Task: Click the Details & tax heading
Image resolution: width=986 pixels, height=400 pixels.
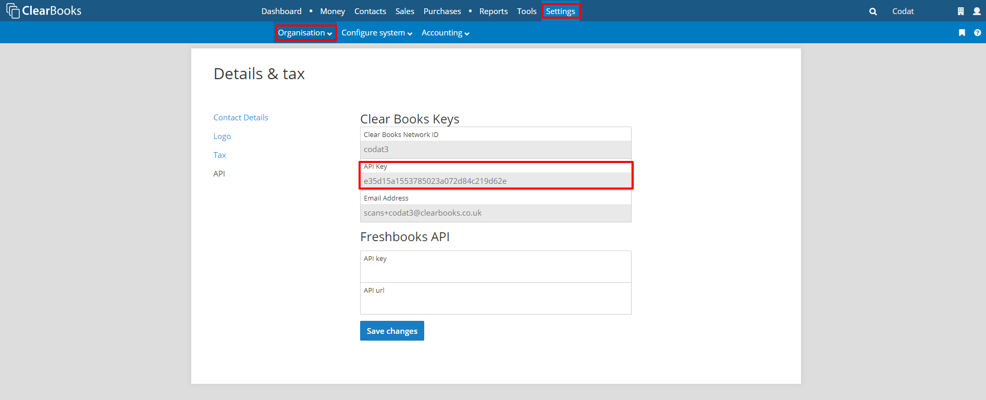Action: coord(259,74)
